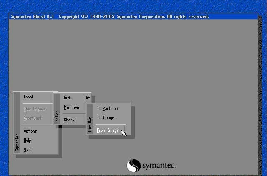Click the greyed GhostCast entry
The width and height of the screenshot is (267, 176).
[33, 118]
